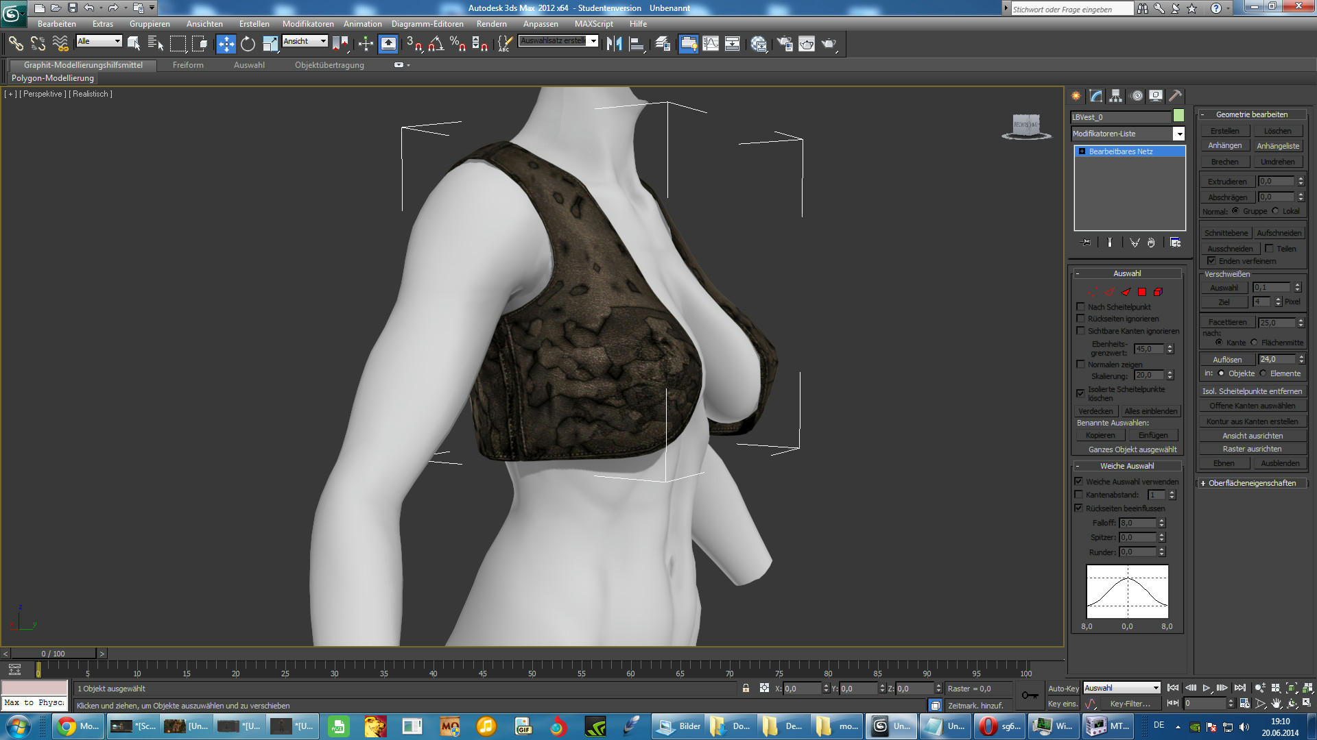Image resolution: width=1317 pixels, height=740 pixels.
Task: Enable Rückseiten ignorieren checkbox
Action: click(1081, 319)
